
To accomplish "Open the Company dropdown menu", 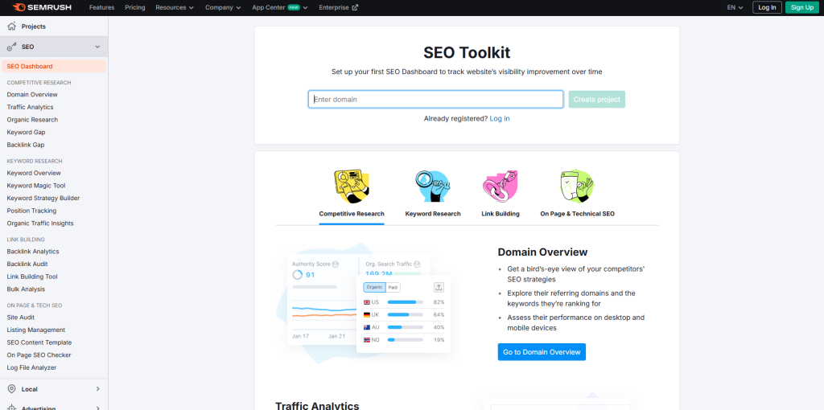I will tap(223, 7).
